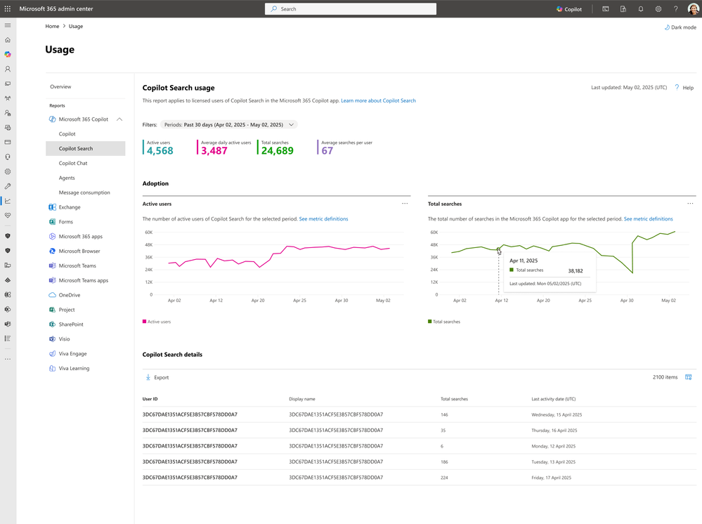The height and width of the screenshot is (524, 702).
Task: Open settings gear in the header
Action: click(658, 9)
